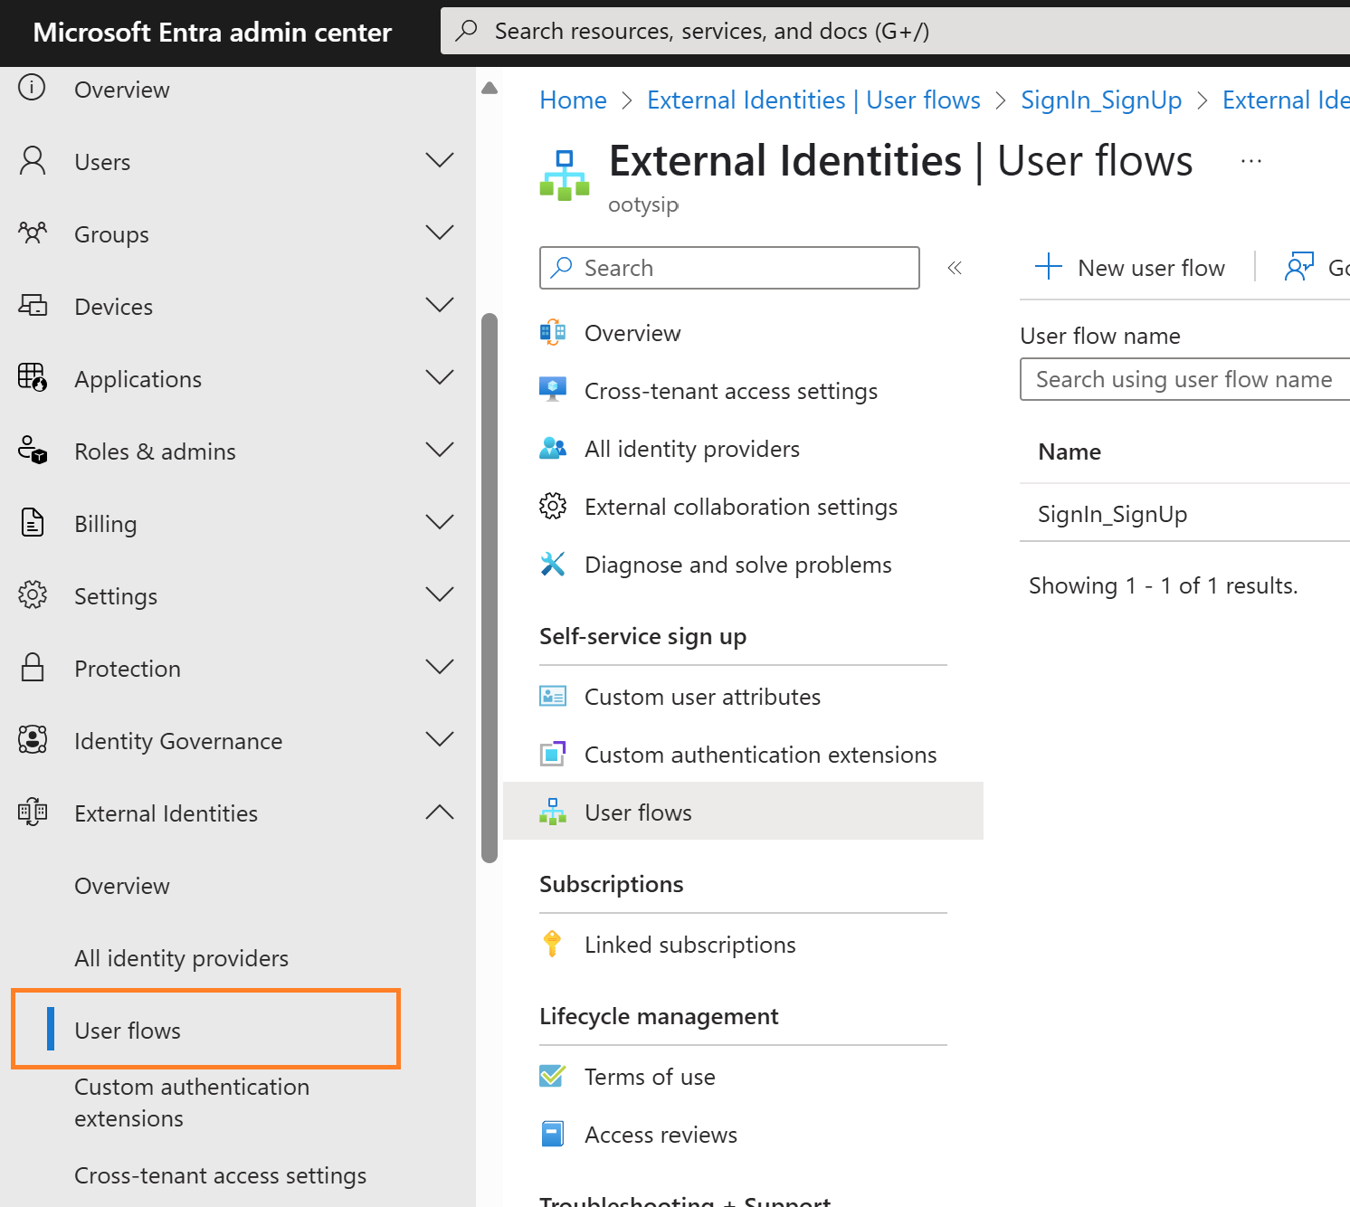Expand the Groups section chevron
The height and width of the screenshot is (1207, 1350).
tap(440, 233)
